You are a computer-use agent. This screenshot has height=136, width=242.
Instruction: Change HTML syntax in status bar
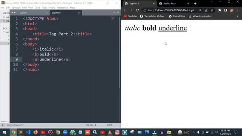[110, 125]
